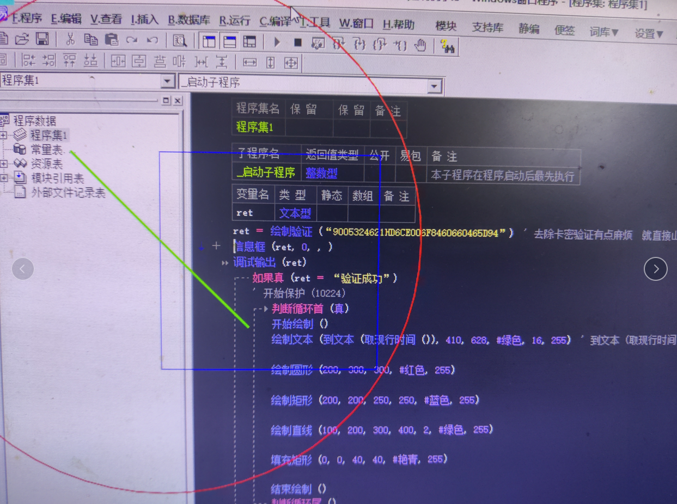The image size is (677, 504).
Task: Select 程序数据 root tree node
Action: [35, 121]
